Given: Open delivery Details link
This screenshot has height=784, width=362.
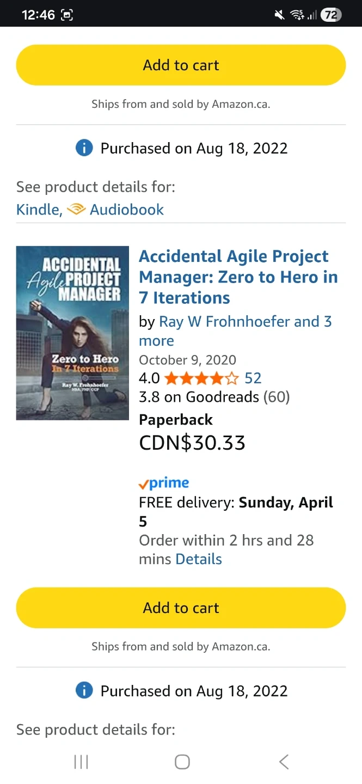Looking at the screenshot, I should (199, 559).
